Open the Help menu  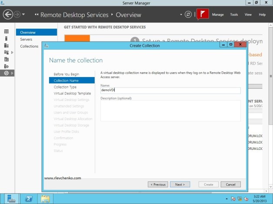click(262, 15)
